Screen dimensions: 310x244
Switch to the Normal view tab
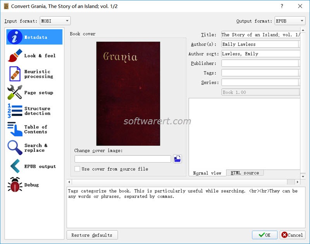tap(207, 173)
